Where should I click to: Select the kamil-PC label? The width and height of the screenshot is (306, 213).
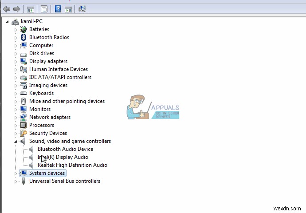click(31, 21)
